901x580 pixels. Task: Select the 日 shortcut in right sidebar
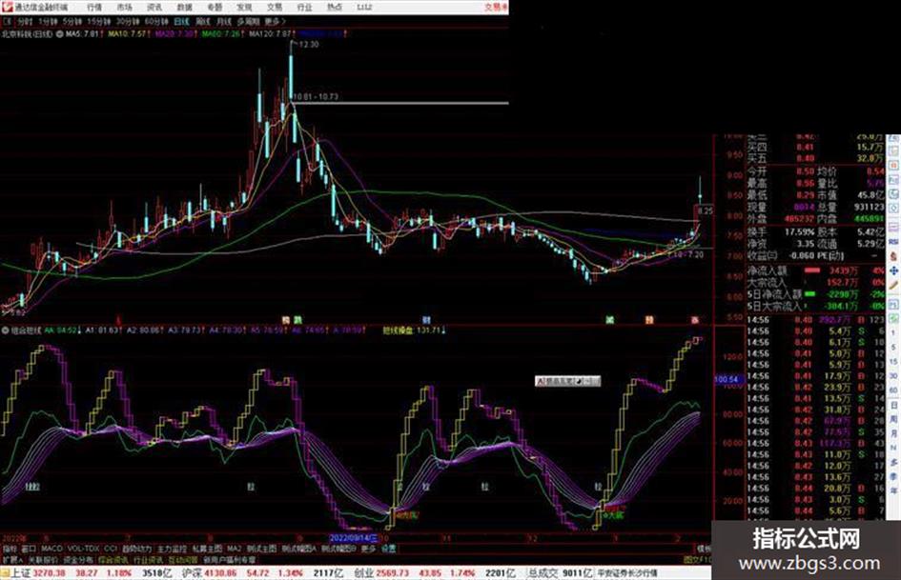click(894, 406)
